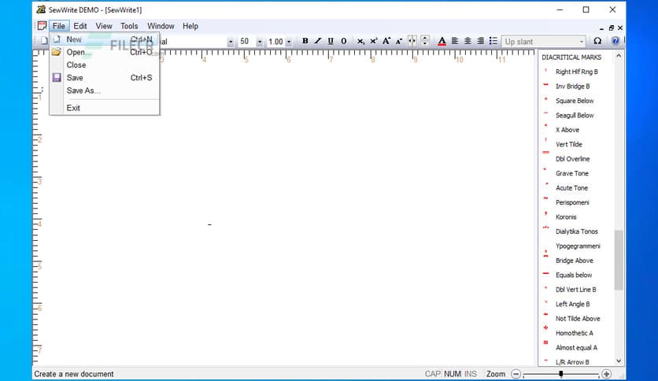
Task: Align text to the right
Action: tap(480, 41)
